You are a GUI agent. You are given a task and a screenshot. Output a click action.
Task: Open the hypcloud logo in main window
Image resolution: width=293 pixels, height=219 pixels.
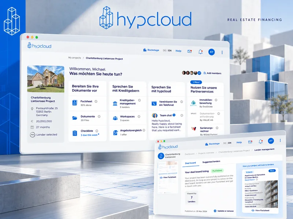point(39,46)
